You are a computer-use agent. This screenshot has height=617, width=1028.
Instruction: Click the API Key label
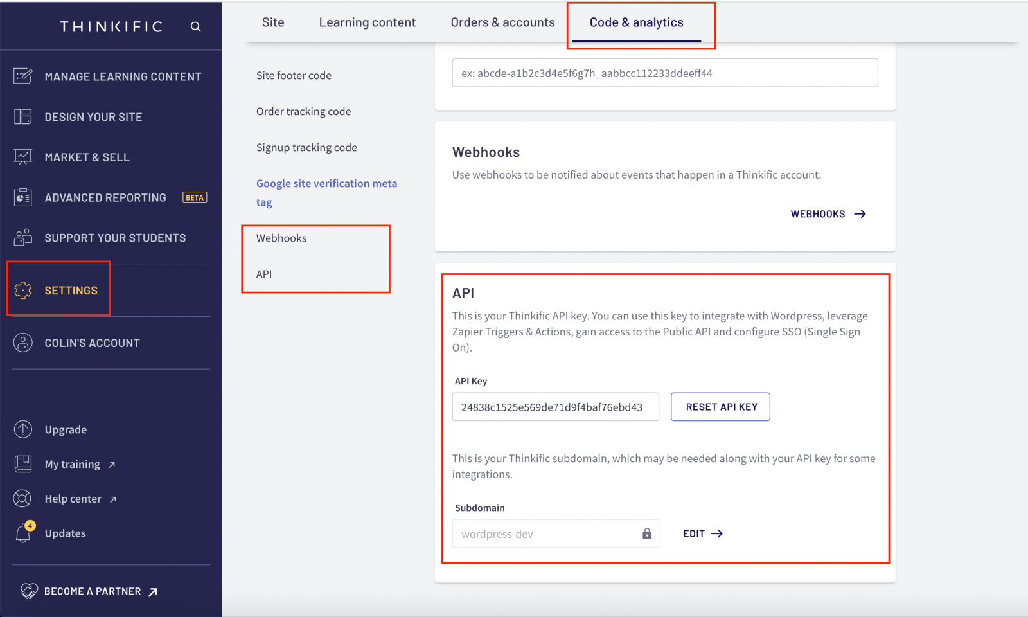(x=471, y=381)
